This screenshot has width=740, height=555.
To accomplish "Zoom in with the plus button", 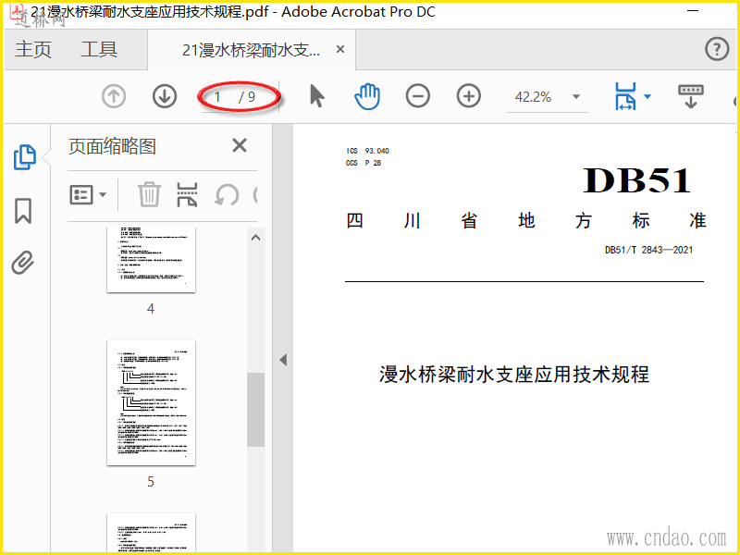I will (469, 96).
